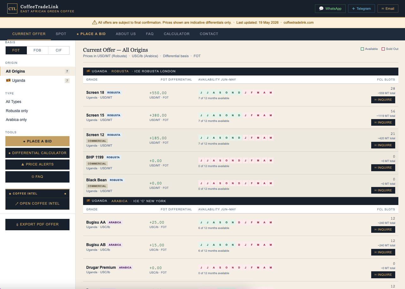Inquire about Screen 15
The height and width of the screenshot is (289, 405).
click(383, 123)
